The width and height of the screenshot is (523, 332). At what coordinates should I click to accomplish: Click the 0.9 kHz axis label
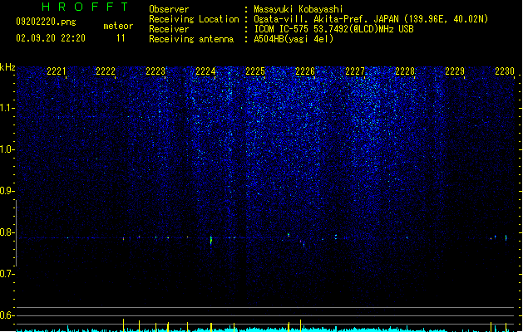tap(7, 191)
